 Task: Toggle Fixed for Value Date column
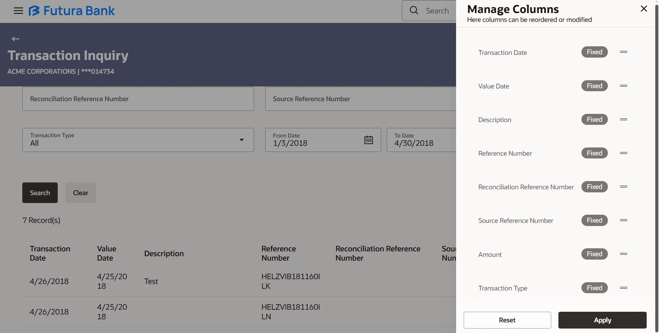[x=594, y=86]
